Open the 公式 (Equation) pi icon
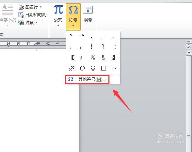 tap(58, 10)
